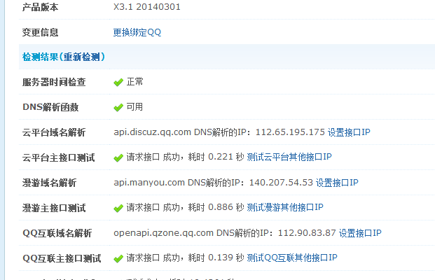Click the DNS解析函数 label
Viewport: 435px width, 280px height.
50,107
